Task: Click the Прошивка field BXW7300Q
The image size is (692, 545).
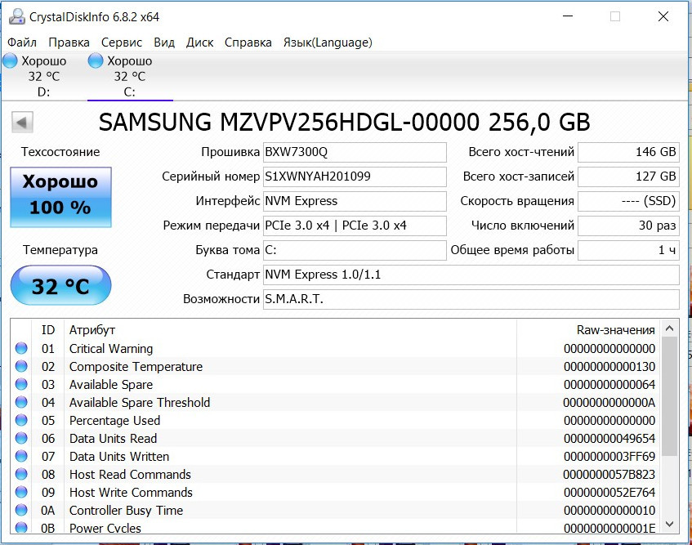Action: click(x=355, y=152)
